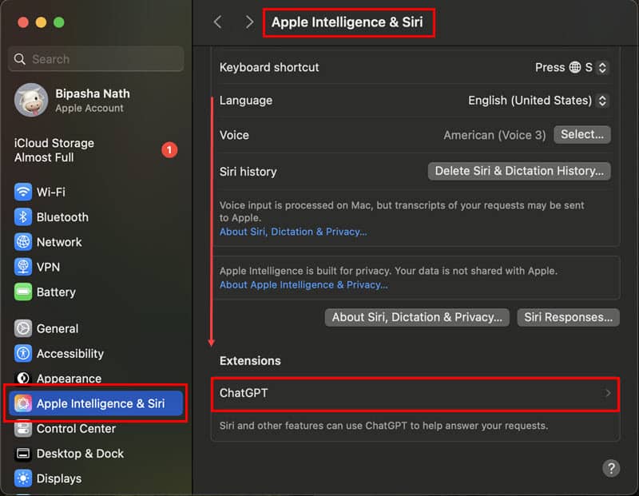
Task: Select the Bluetooth icon in sidebar
Action: pos(23,217)
